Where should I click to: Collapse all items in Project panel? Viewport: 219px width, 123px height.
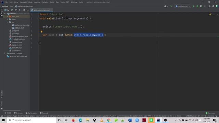[20, 10]
